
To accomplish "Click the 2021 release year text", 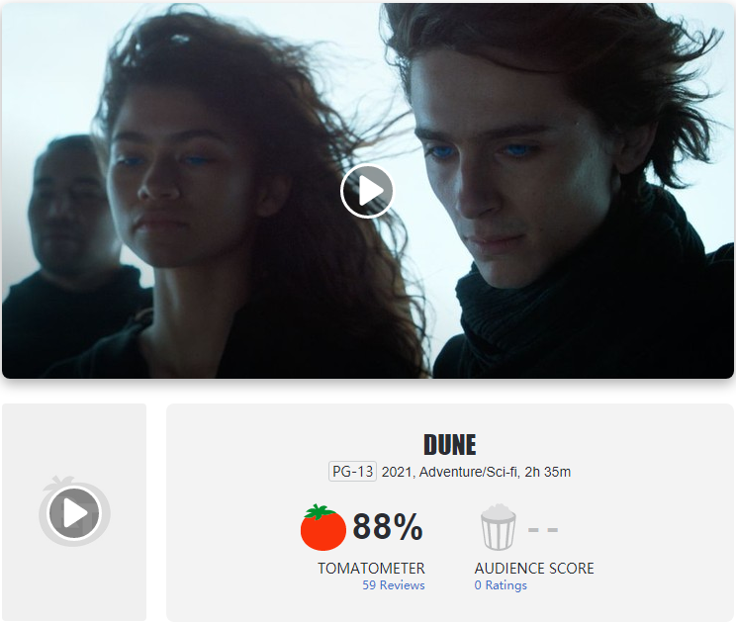I will (397, 472).
